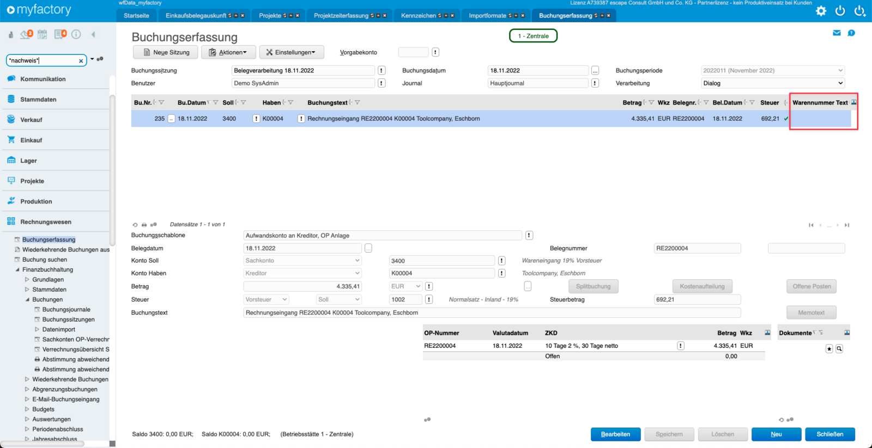
Task: Open the Vorsteuer tax type dropdown
Action: click(x=266, y=299)
